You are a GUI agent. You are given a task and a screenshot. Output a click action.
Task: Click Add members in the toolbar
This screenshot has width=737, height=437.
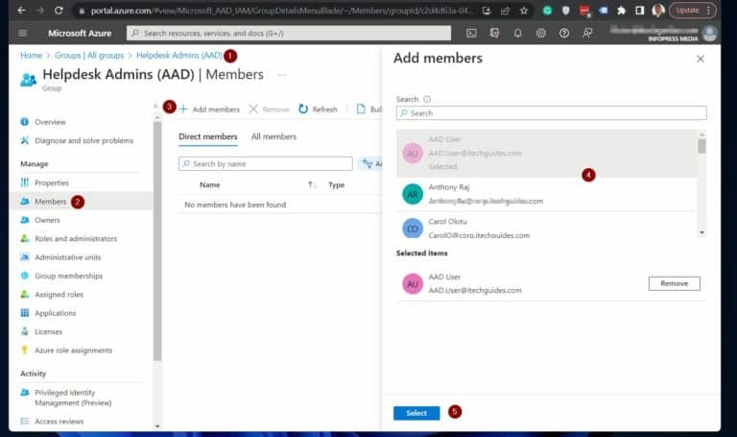[x=209, y=109]
